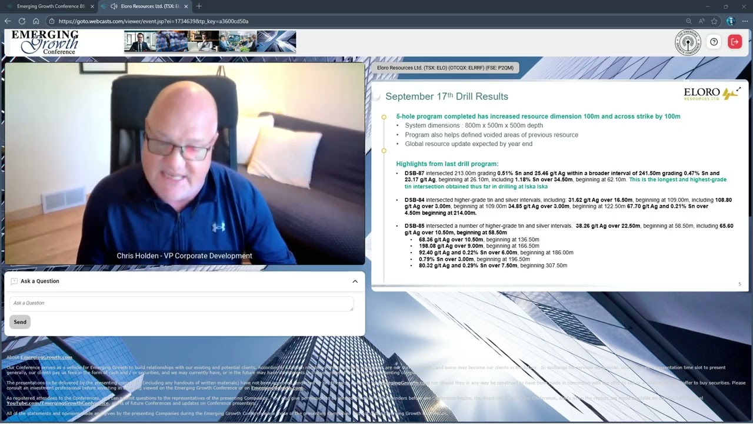Click the System dimensions bullet on slide
Screen dimensions: 753x424
point(474,125)
